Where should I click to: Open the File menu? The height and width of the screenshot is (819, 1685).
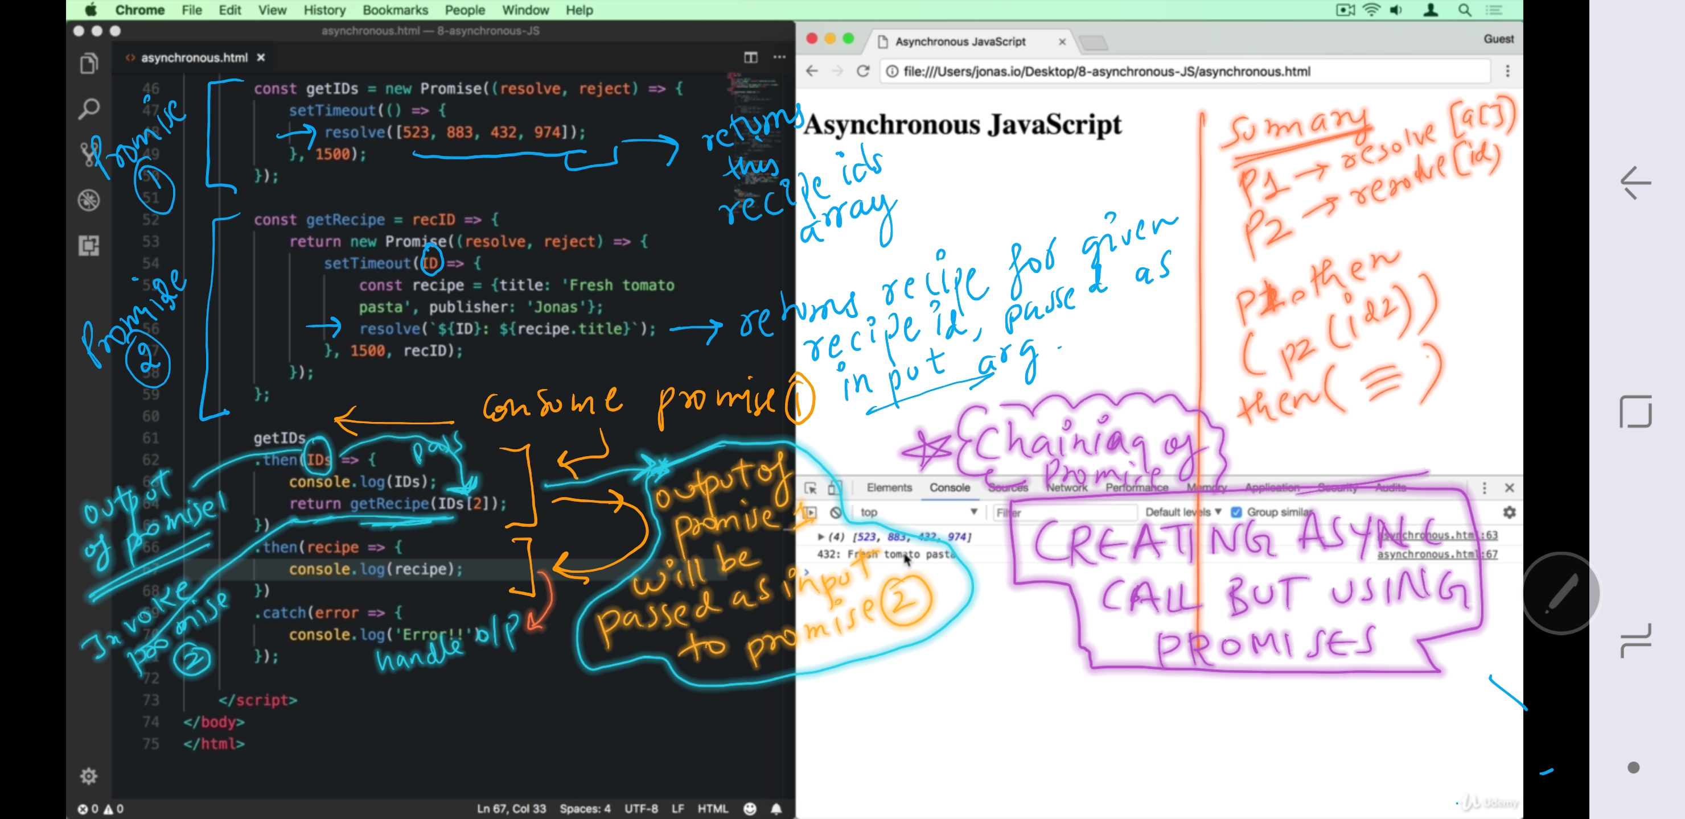[x=192, y=10]
